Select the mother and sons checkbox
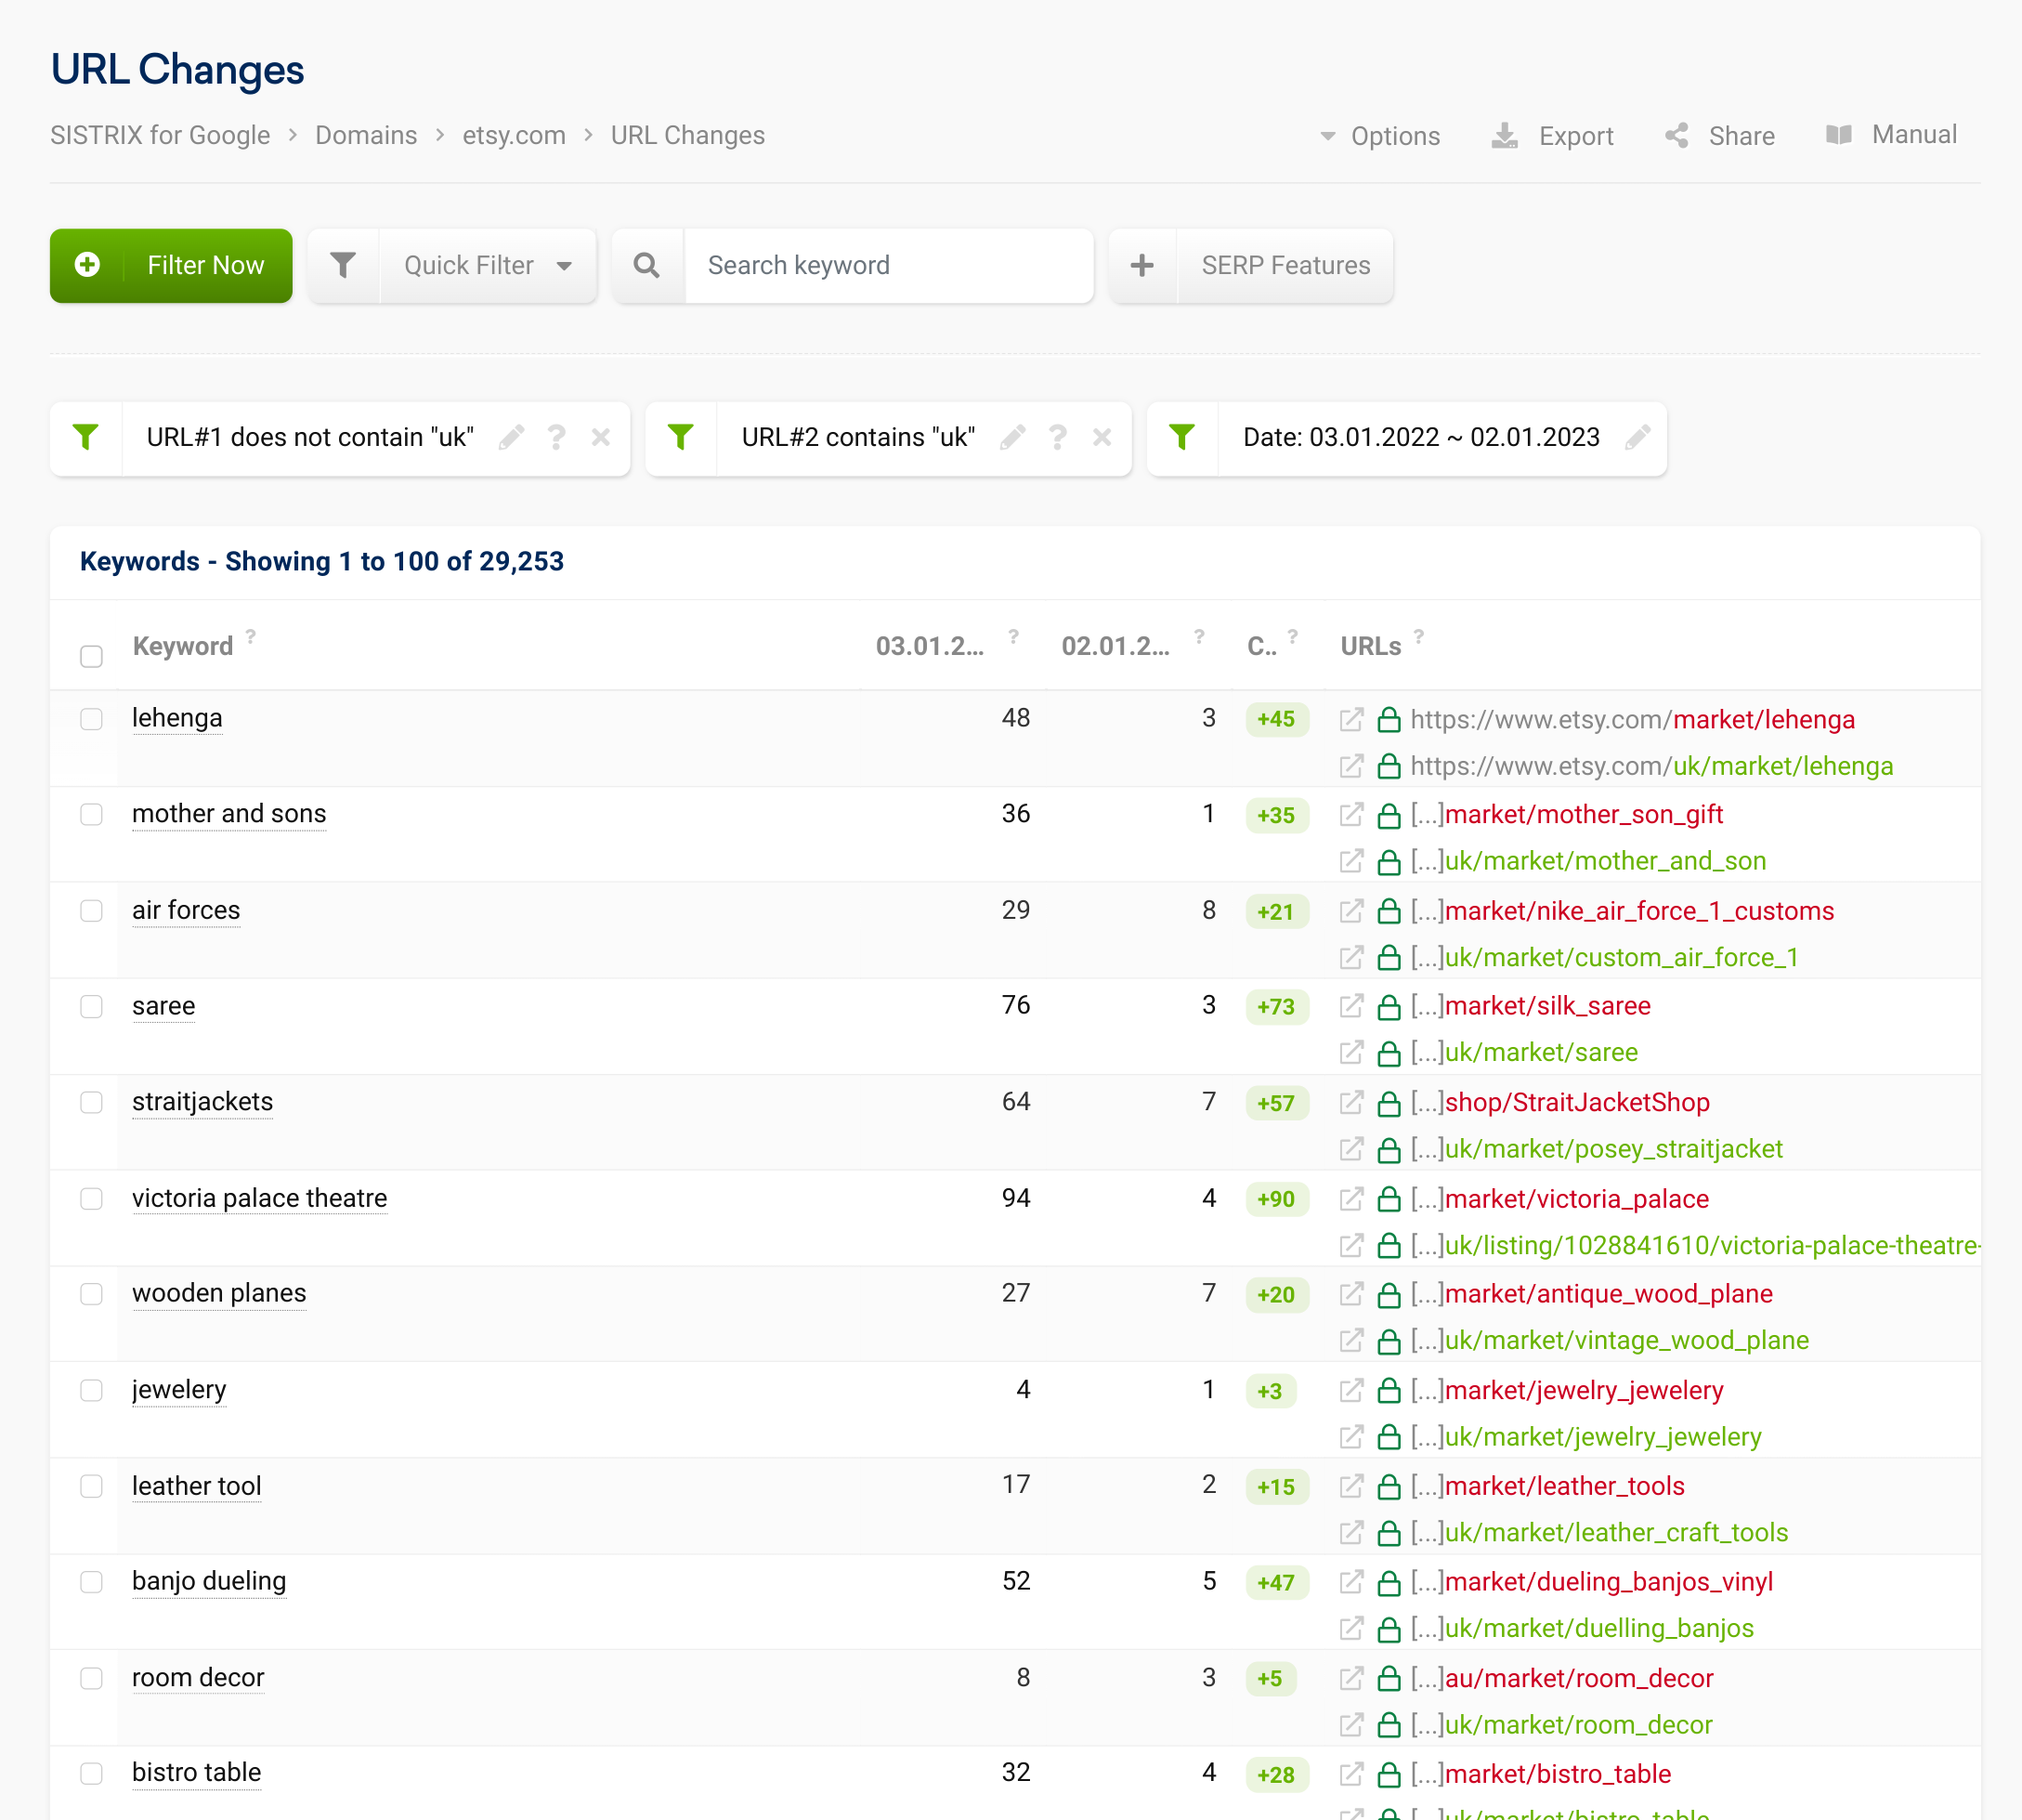 click(x=92, y=814)
